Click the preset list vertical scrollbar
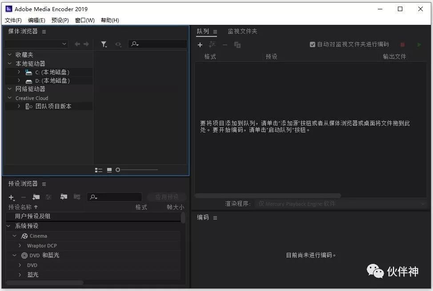 (183, 218)
